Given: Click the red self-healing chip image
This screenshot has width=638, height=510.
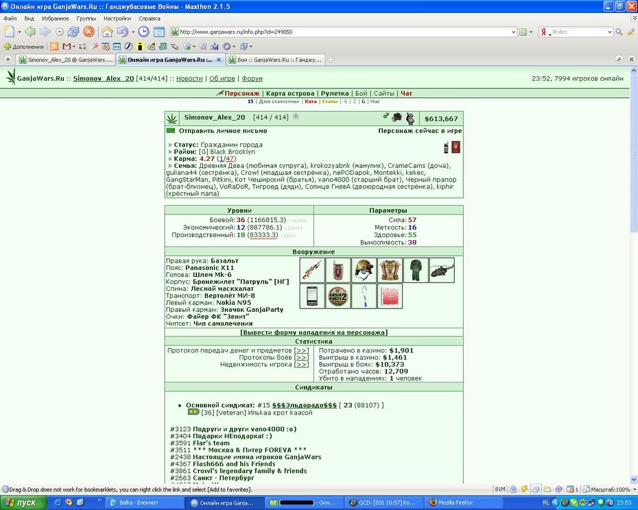Looking at the screenshot, I should (x=390, y=296).
